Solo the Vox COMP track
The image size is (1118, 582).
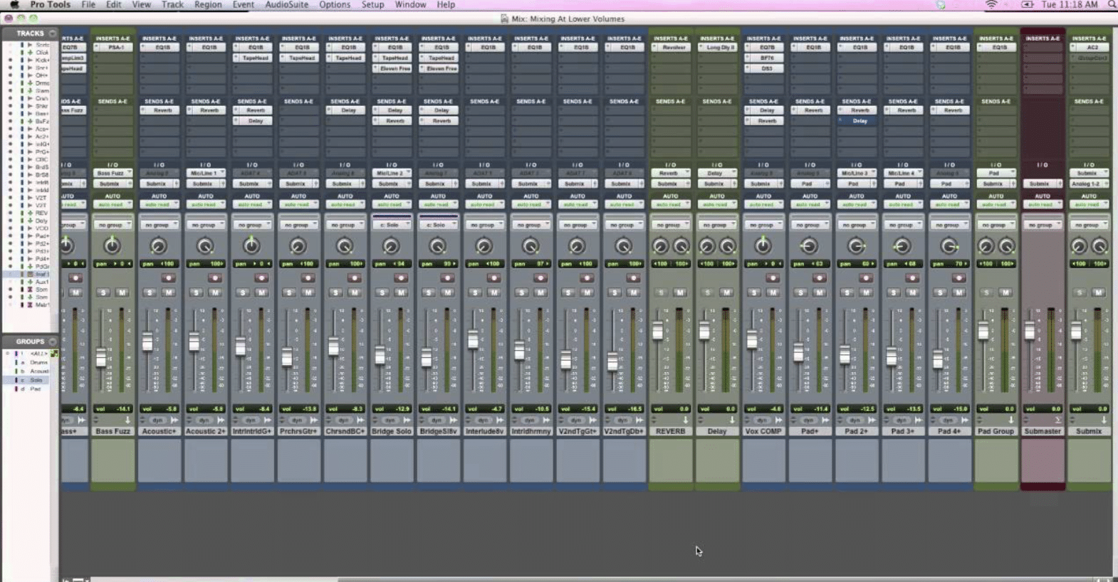point(754,292)
